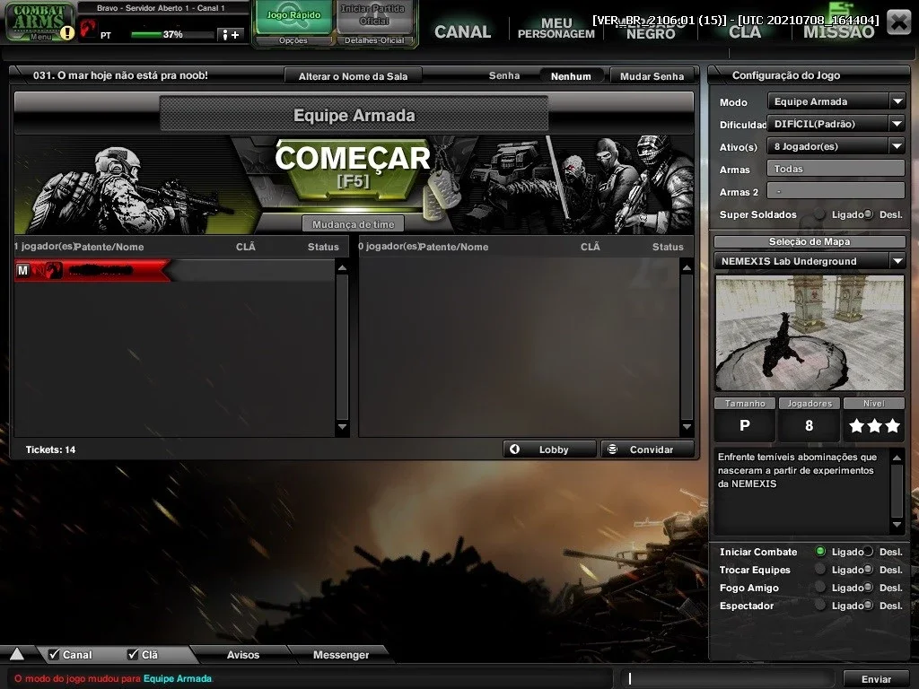Click Mudar Senha button
This screenshot has width=919, height=689.
(x=652, y=76)
